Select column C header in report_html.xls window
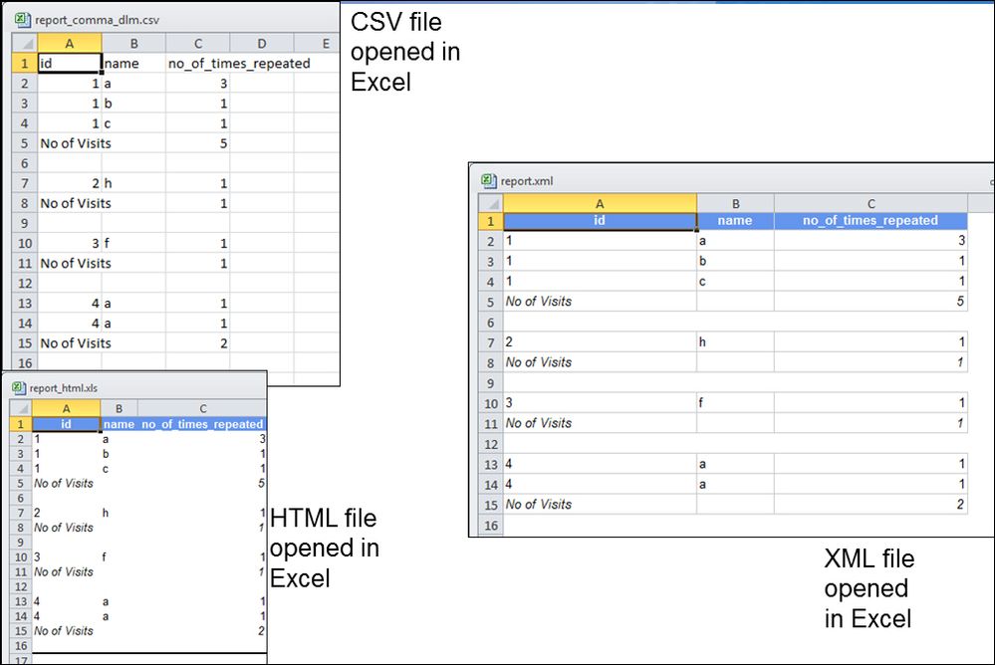995x665 pixels. pos(202,408)
